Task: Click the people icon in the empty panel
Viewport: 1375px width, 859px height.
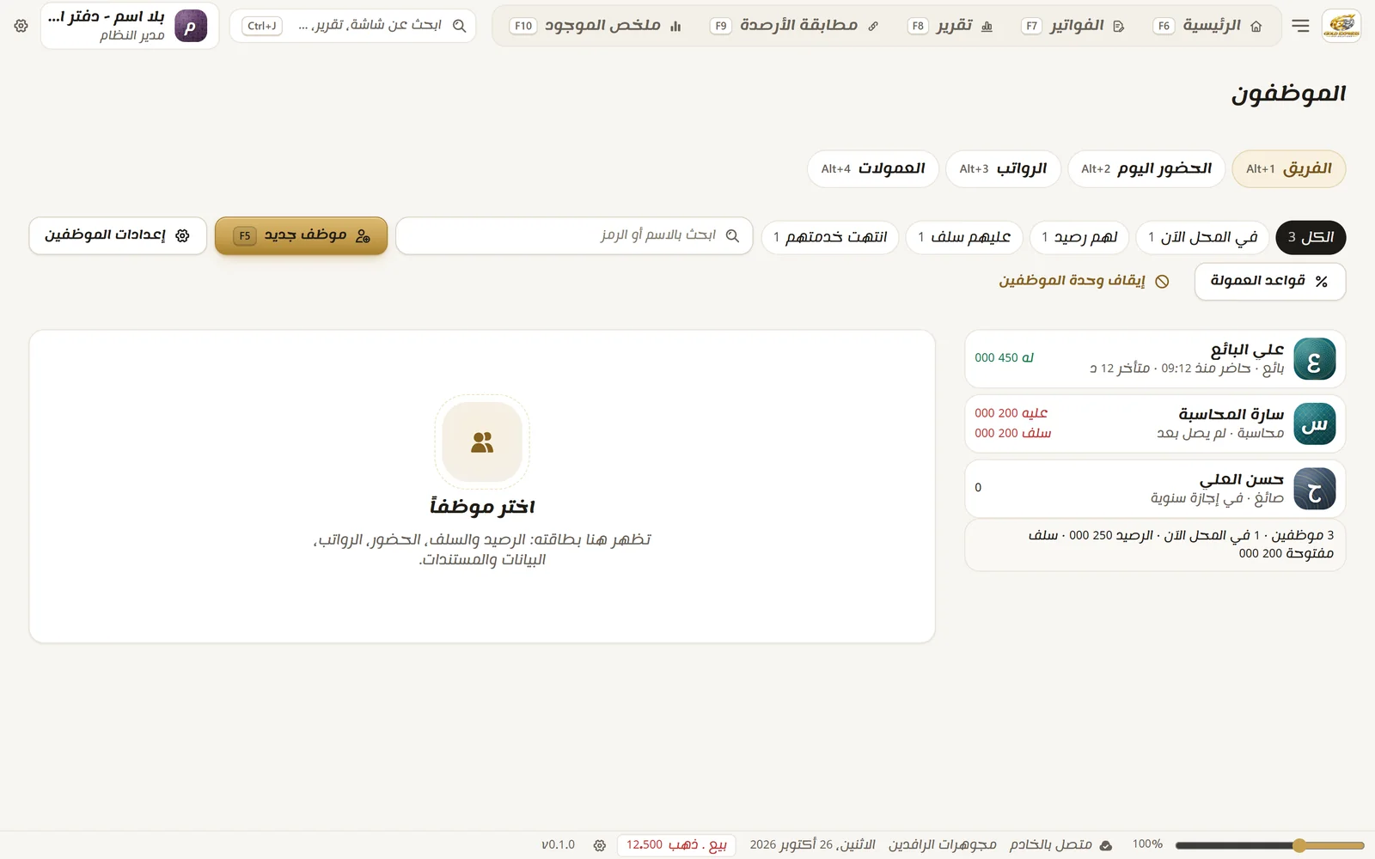Action: pos(482,442)
